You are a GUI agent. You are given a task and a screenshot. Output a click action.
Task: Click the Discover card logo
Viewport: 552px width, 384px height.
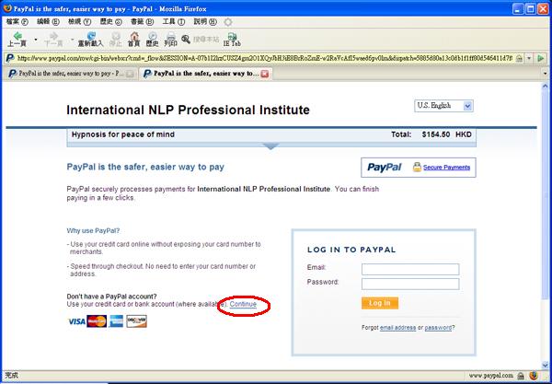click(136, 321)
